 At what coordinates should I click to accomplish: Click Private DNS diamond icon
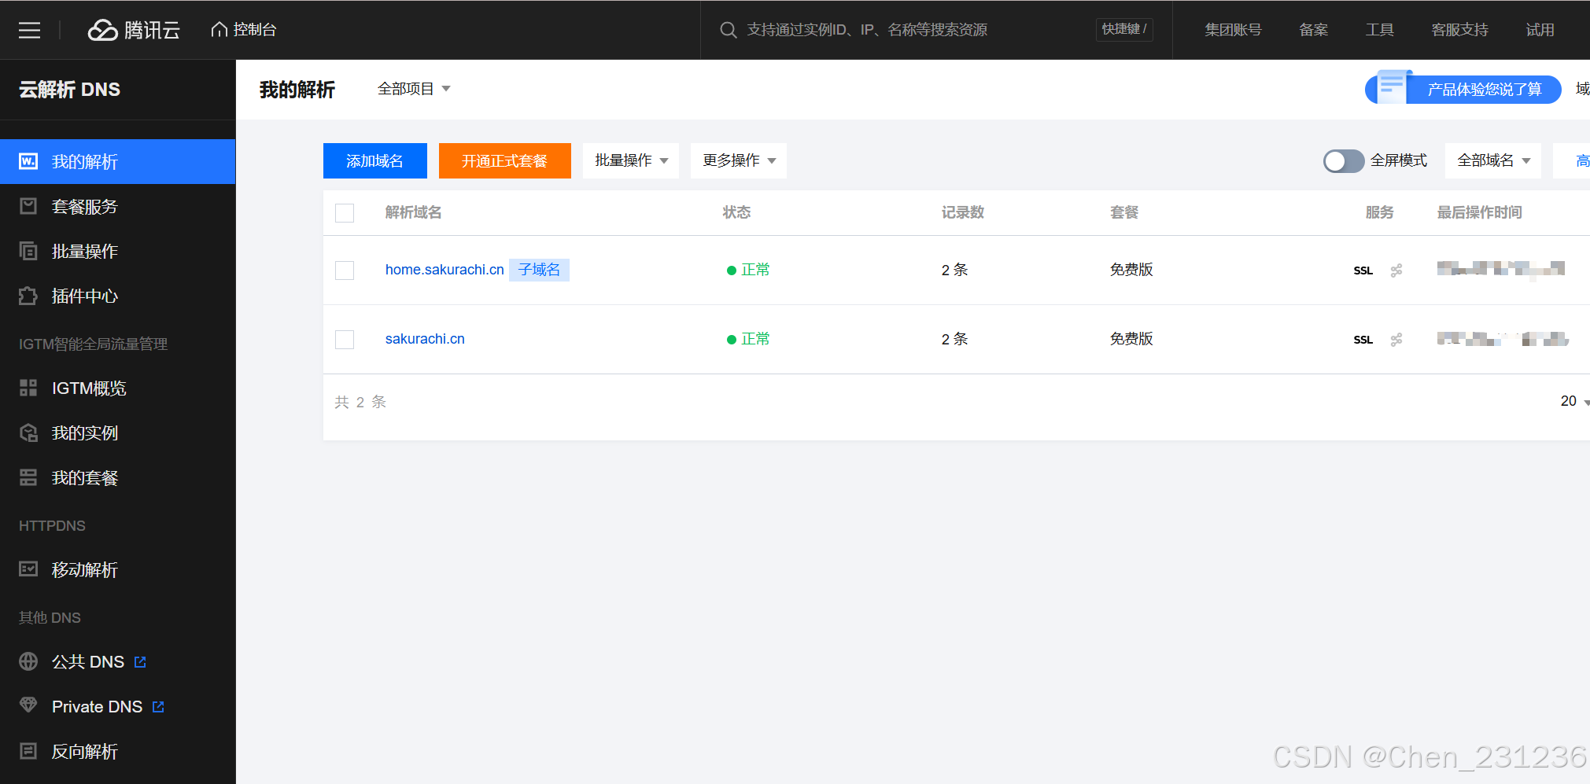click(x=28, y=705)
